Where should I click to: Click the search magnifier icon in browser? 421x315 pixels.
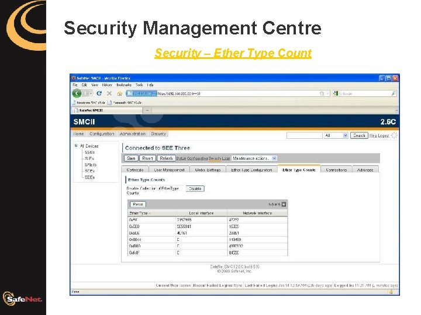(x=394, y=93)
